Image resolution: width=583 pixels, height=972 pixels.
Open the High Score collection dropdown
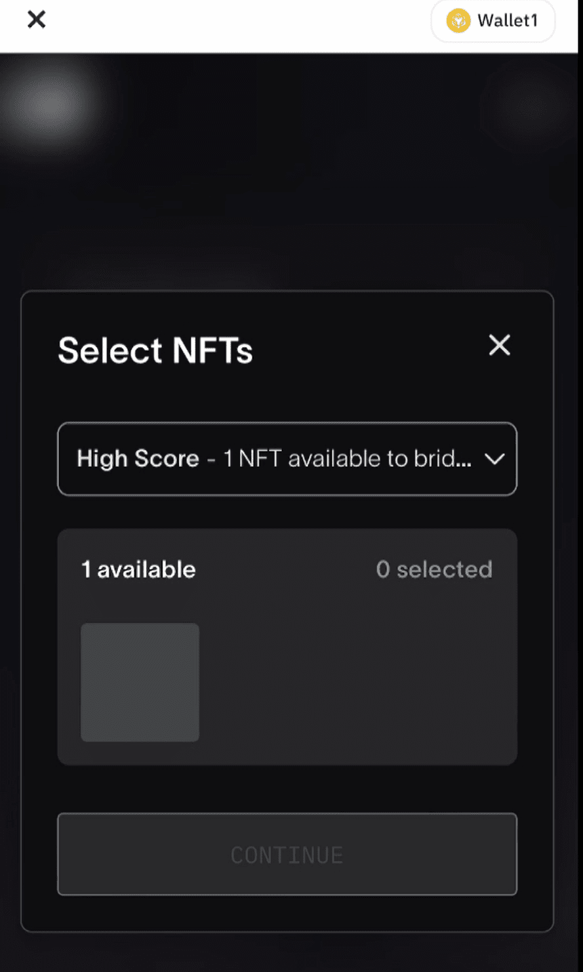click(x=287, y=459)
